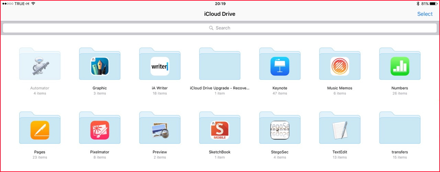
Task: Click the 'StegoSec' folder name
Action: (280, 152)
